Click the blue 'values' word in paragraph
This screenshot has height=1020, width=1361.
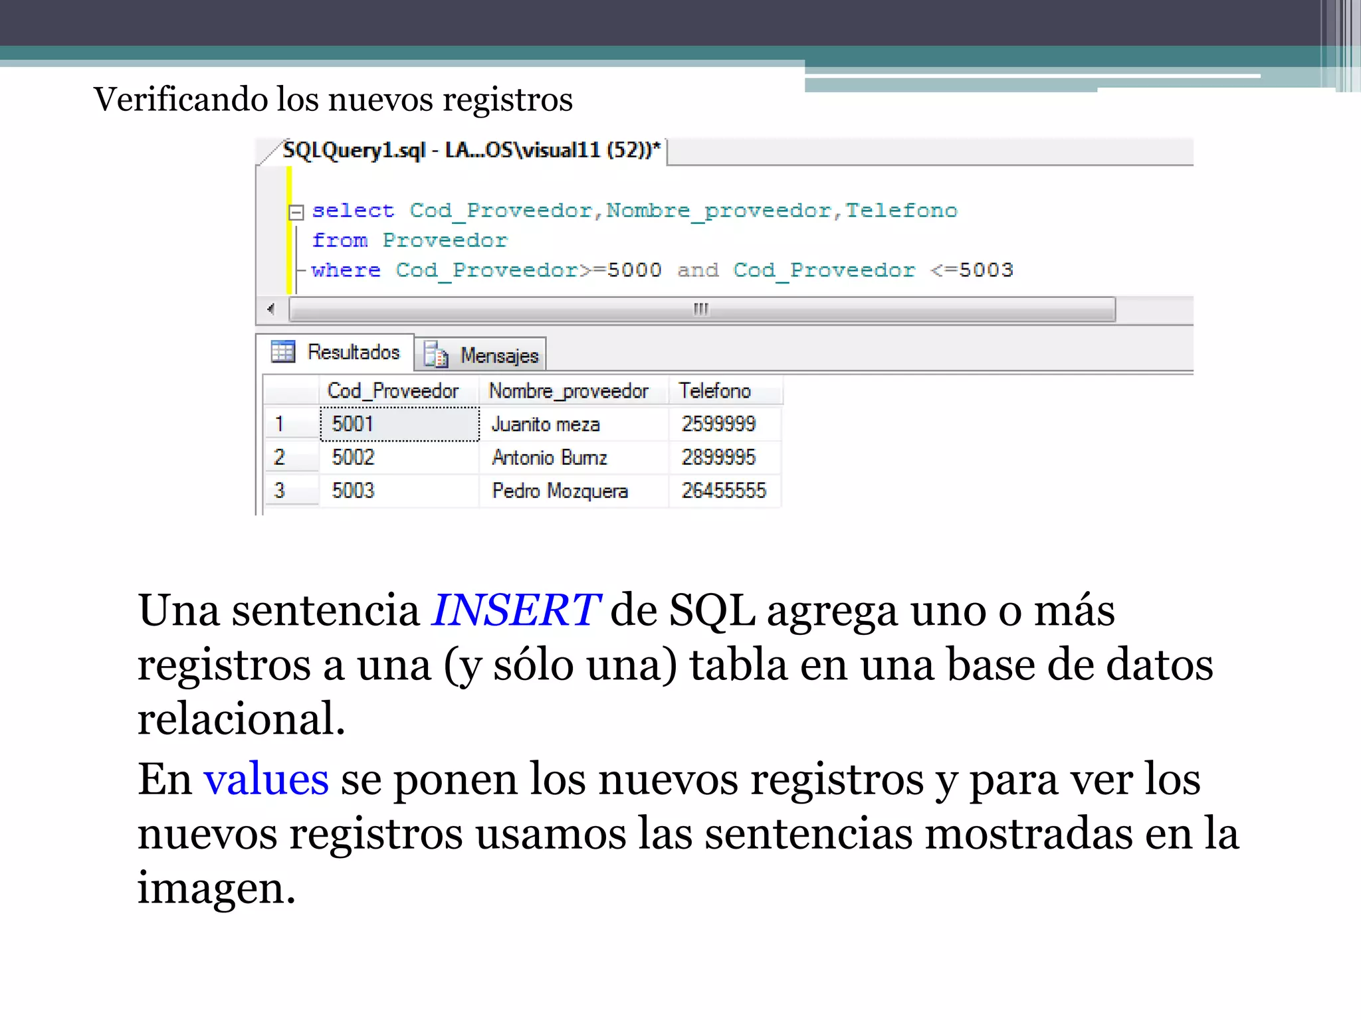tap(266, 778)
